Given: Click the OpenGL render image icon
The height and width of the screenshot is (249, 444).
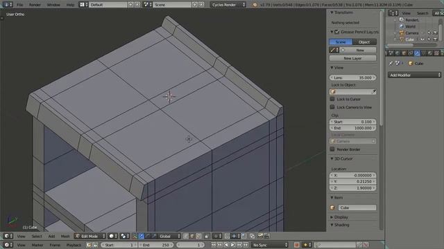Looking at the screenshot, I should 260,237.
